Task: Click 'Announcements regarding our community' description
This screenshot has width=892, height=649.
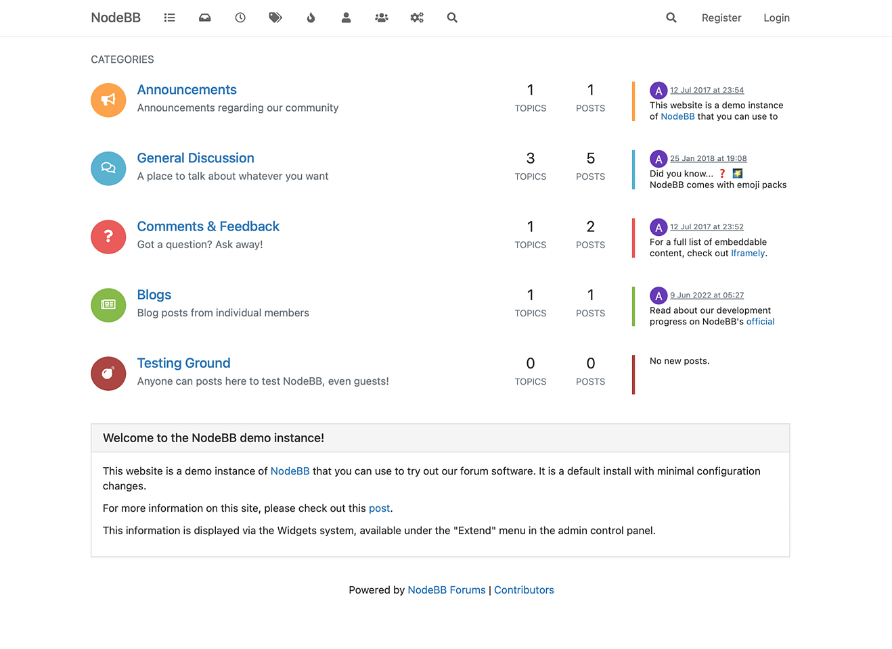Action: point(238,107)
